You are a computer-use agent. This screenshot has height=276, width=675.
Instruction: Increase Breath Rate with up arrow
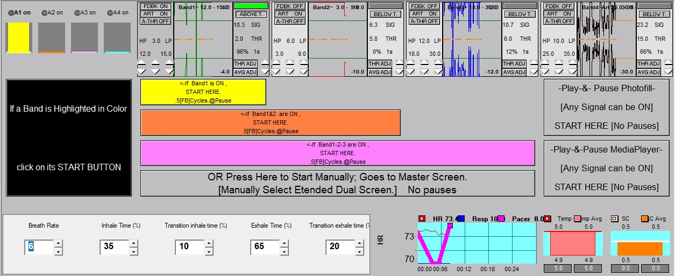coord(58,244)
